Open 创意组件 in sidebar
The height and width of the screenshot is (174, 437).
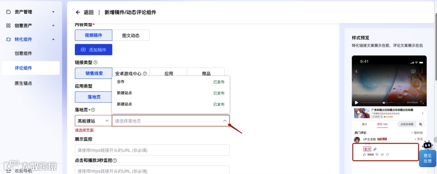23,53
